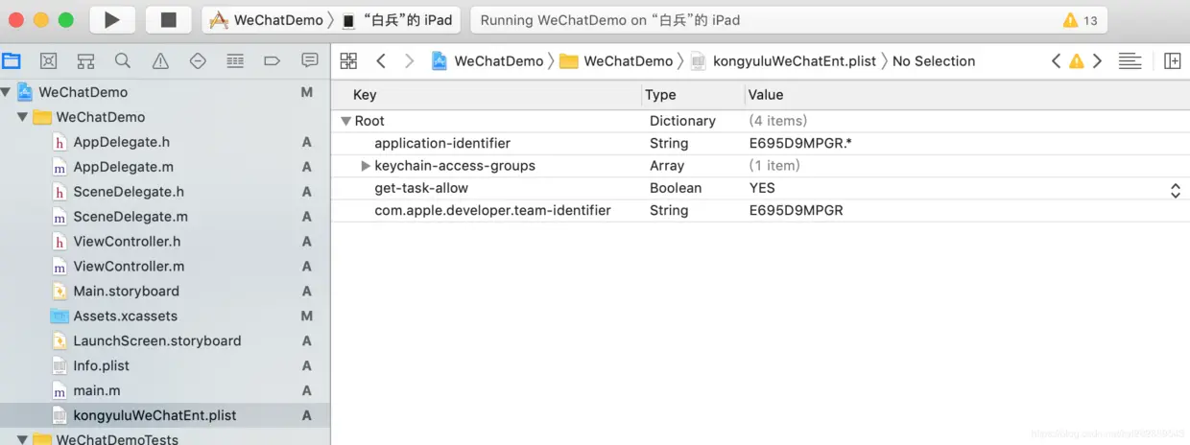This screenshot has height=445, width=1190.
Task: Select AppDelegate.h in navigator
Action: 121,142
